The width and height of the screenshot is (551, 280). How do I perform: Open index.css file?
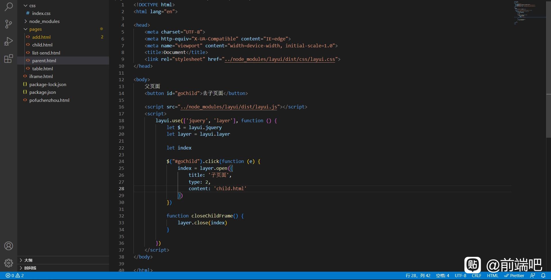pos(63,13)
